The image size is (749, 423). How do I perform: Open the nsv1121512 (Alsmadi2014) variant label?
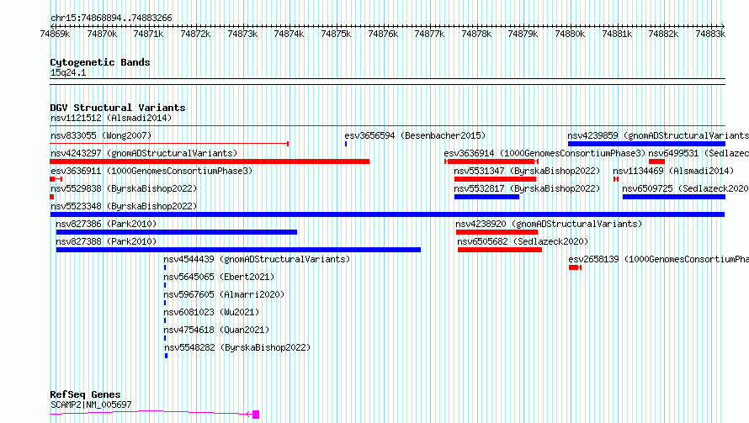tap(111, 118)
